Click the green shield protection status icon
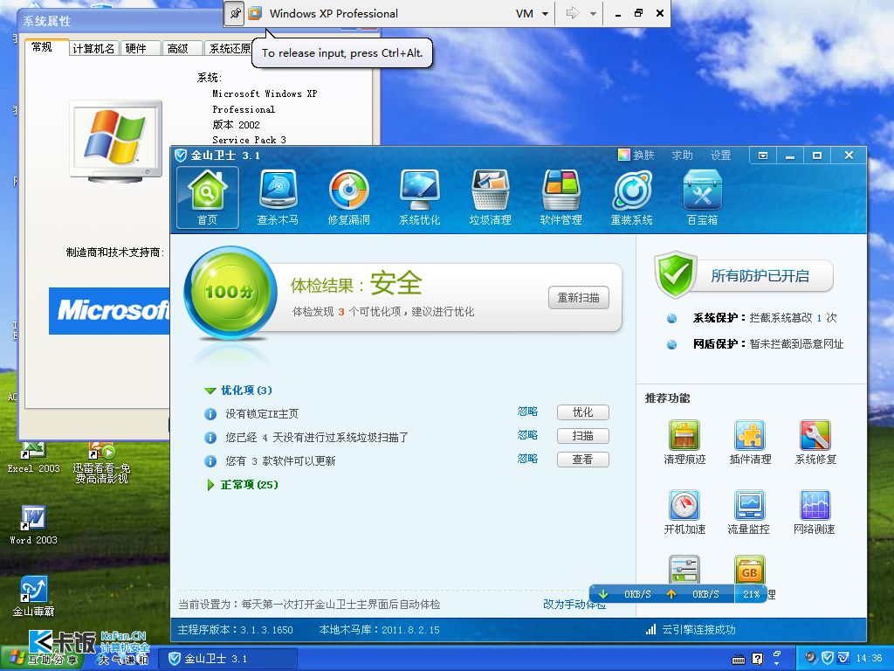The image size is (894, 671). tap(676, 274)
